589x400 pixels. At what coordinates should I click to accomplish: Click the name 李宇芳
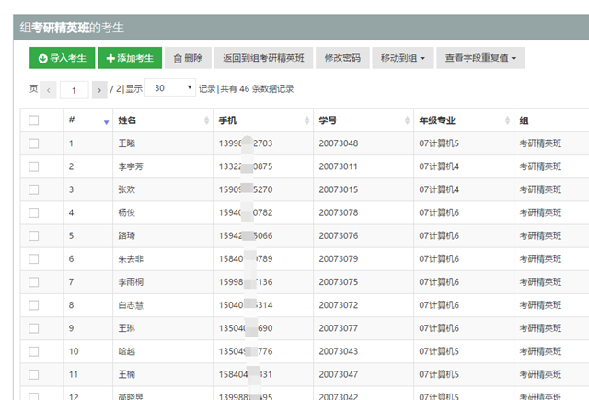pos(131,166)
